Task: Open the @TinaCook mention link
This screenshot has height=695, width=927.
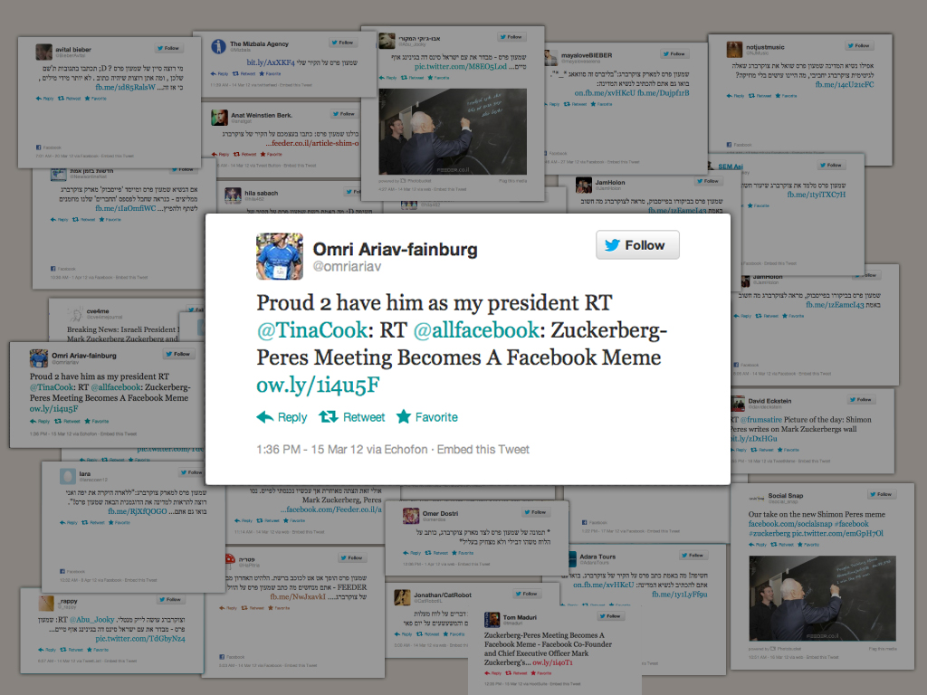Action: (311, 330)
